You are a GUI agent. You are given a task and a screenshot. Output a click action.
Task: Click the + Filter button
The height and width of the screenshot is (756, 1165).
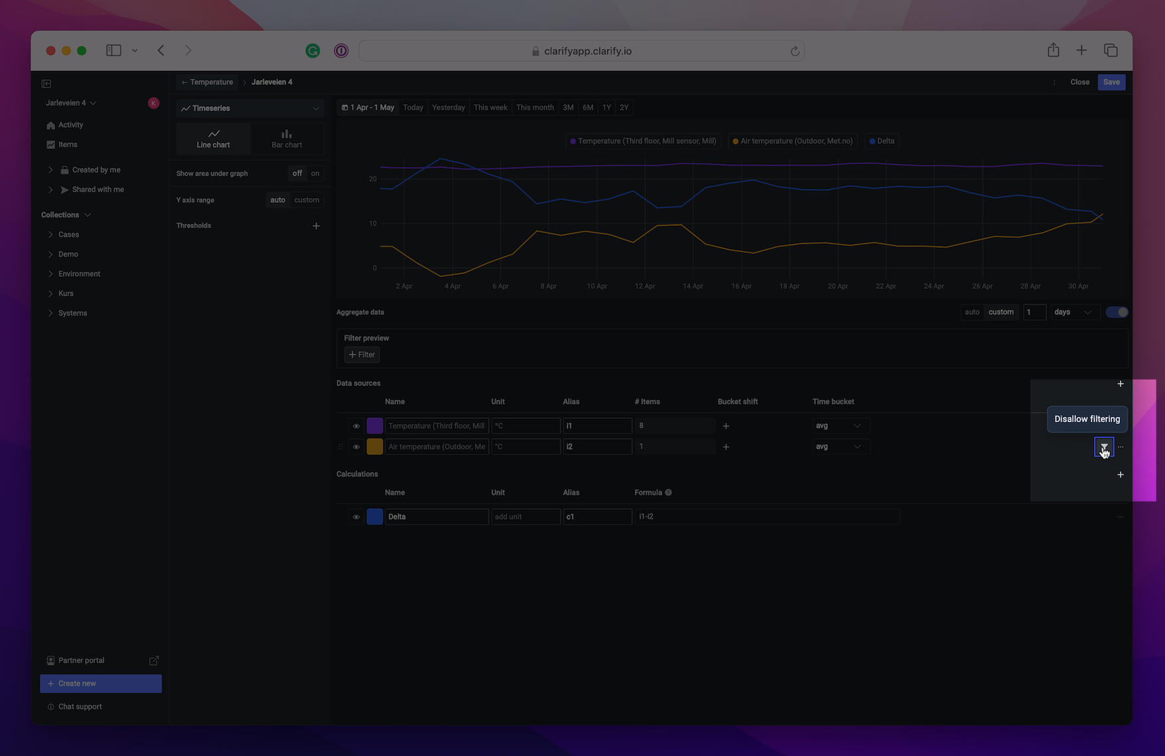(x=362, y=355)
